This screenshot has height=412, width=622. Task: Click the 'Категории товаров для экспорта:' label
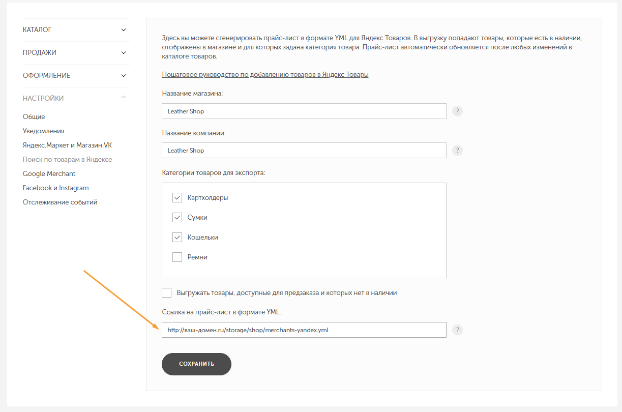point(214,172)
